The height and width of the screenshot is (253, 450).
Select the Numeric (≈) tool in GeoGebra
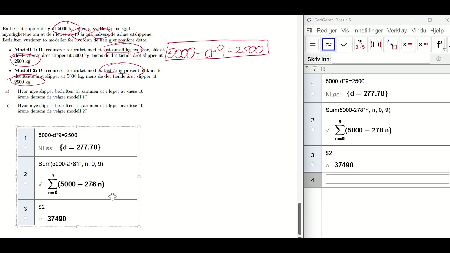point(328,45)
